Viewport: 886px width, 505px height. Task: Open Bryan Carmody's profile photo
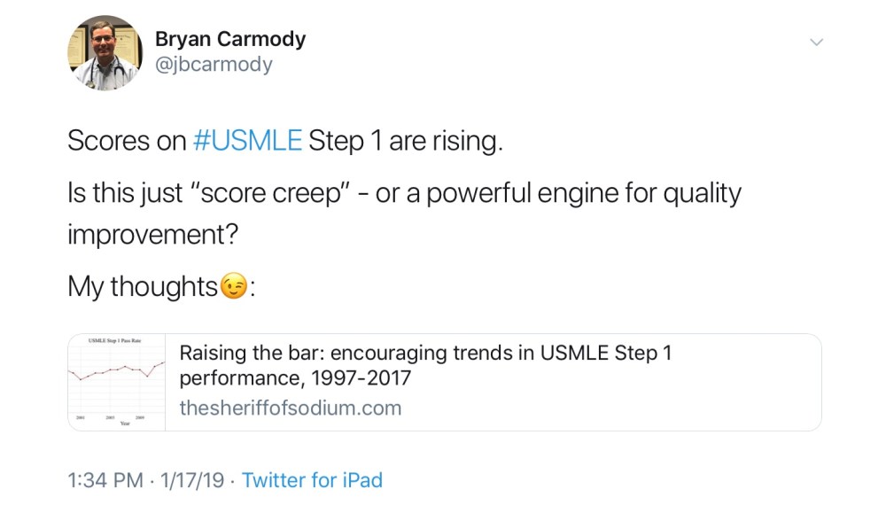pos(104,55)
